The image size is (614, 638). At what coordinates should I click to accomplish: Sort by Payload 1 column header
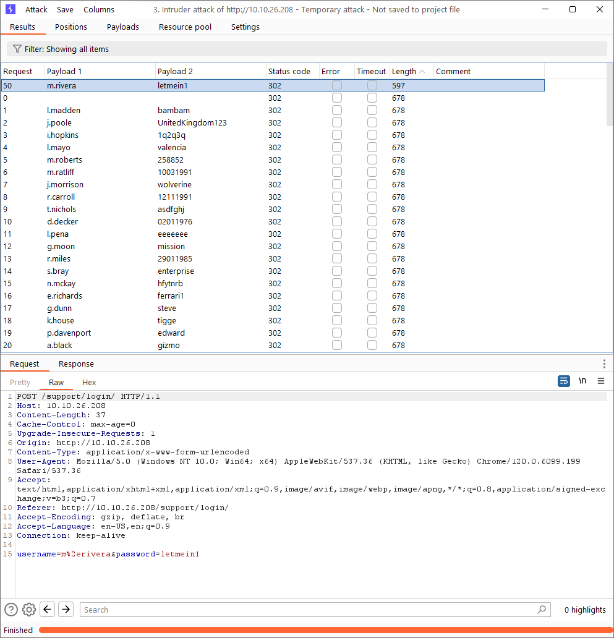tap(100, 72)
